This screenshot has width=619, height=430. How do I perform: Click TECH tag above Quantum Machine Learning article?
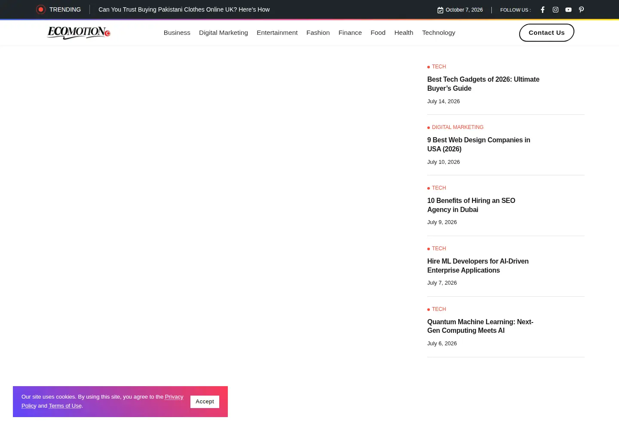439,309
